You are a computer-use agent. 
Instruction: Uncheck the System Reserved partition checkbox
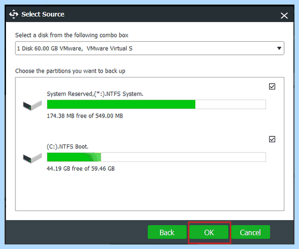pos(272,87)
